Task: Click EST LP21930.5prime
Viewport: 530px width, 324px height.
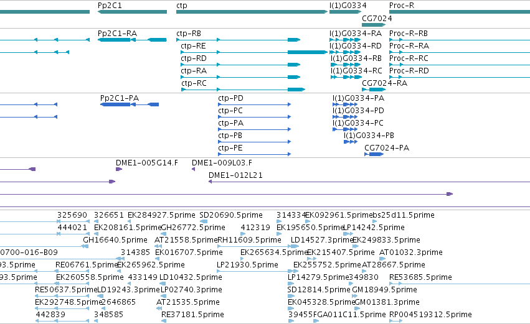Action: click(247, 266)
